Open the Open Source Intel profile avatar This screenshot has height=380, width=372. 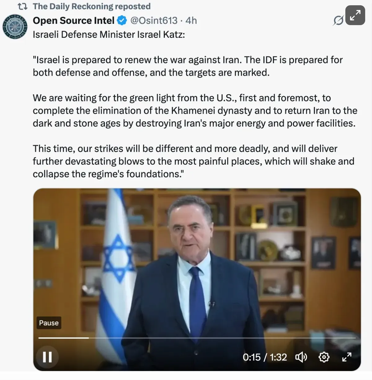click(x=15, y=27)
